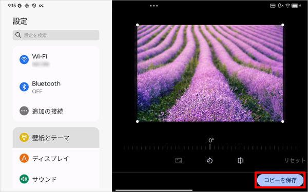The width and height of the screenshot is (308, 192).
Task: Click the top-left crop corner handle
Action: click(x=137, y=25)
